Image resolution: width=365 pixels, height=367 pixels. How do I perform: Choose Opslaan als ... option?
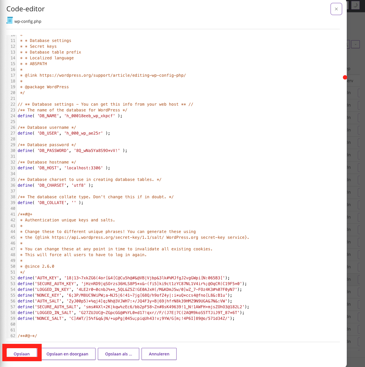pos(118,354)
